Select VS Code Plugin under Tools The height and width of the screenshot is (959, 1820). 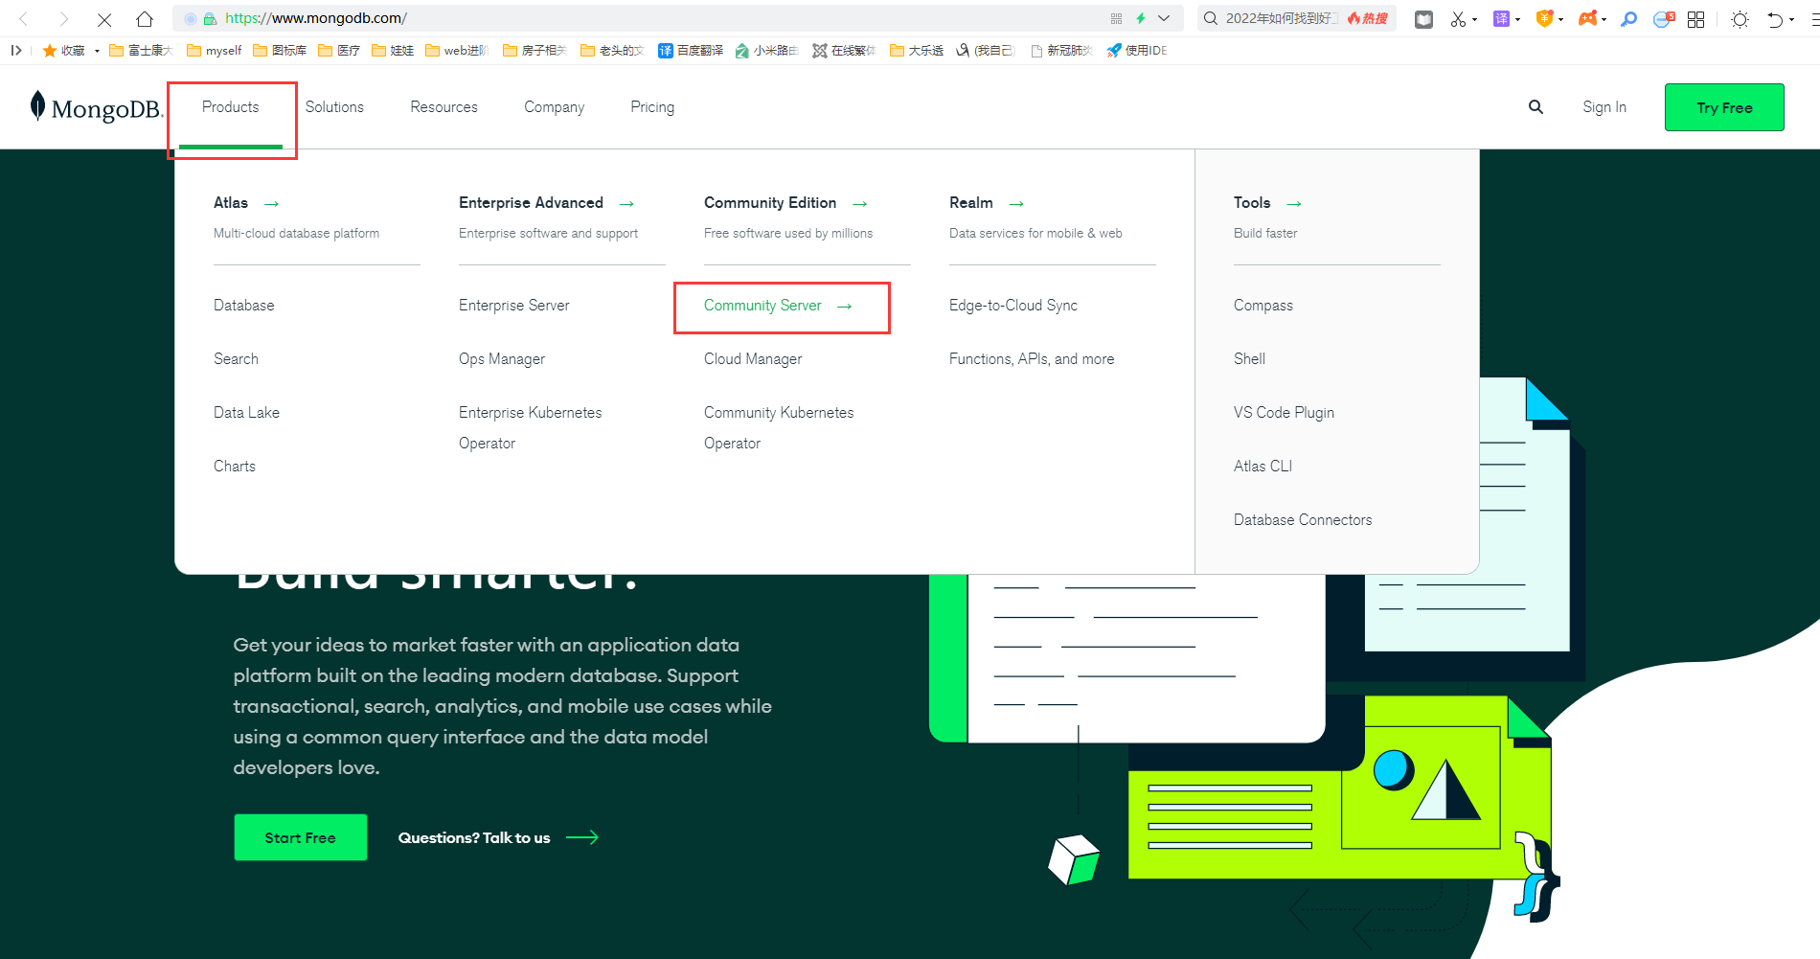tap(1284, 413)
